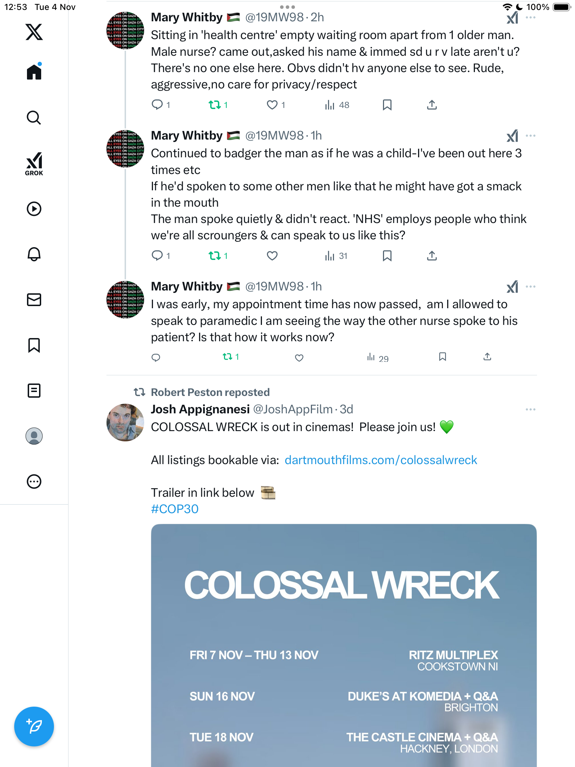Like the first Mary Whitby post
The width and height of the screenshot is (575, 767).
272,105
